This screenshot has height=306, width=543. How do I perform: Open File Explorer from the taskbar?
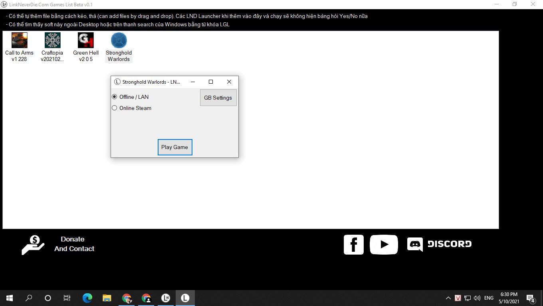107,298
